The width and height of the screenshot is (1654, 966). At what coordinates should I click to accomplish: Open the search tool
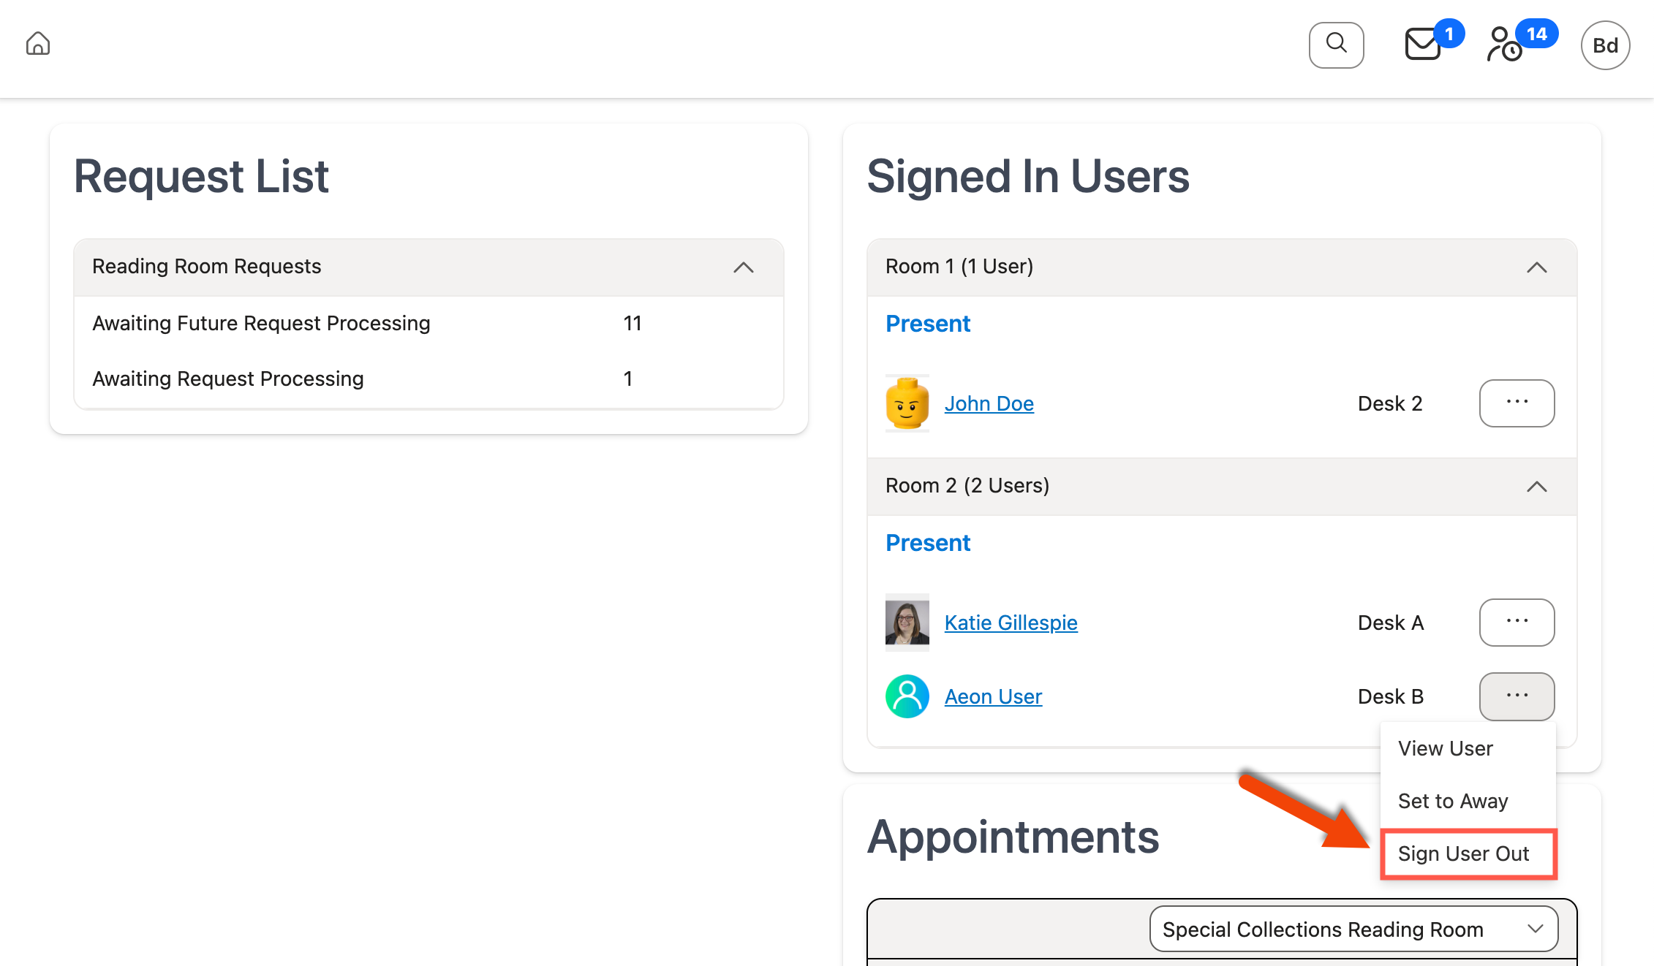pyautogui.click(x=1336, y=45)
